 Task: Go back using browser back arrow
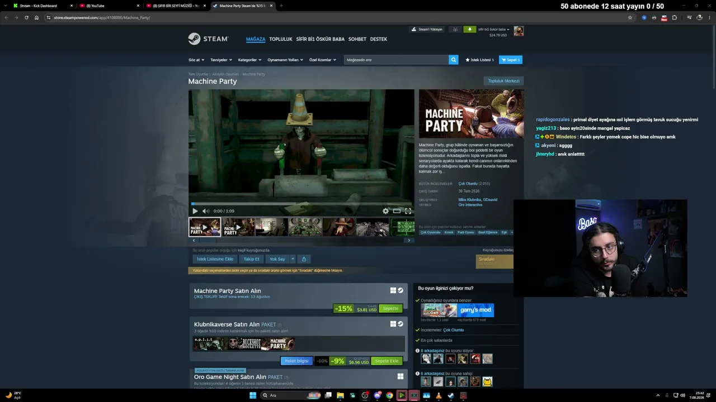(6, 17)
